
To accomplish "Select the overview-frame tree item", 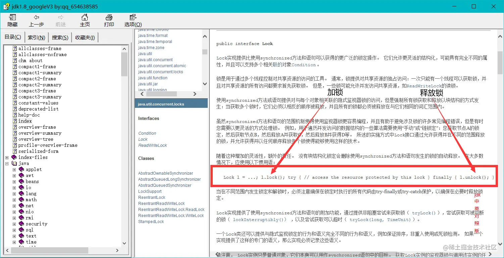I will tap(37, 127).
